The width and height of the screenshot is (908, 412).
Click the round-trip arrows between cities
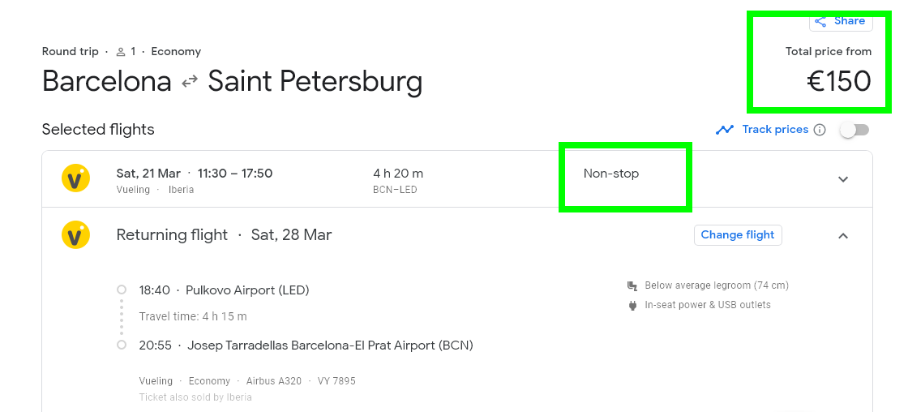pyautogui.click(x=190, y=82)
